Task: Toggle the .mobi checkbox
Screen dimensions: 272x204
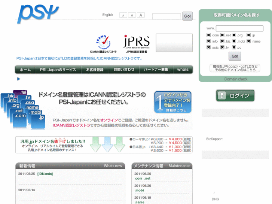Action: coord(234,41)
